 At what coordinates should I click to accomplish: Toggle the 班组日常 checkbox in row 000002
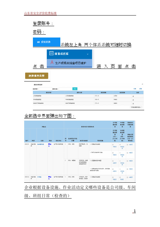(127, 177)
